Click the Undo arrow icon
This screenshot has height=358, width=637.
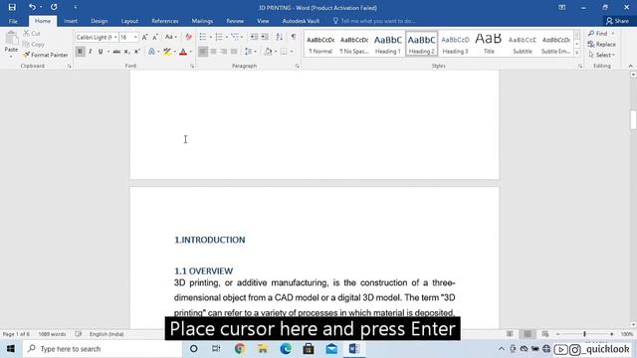[32, 7]
